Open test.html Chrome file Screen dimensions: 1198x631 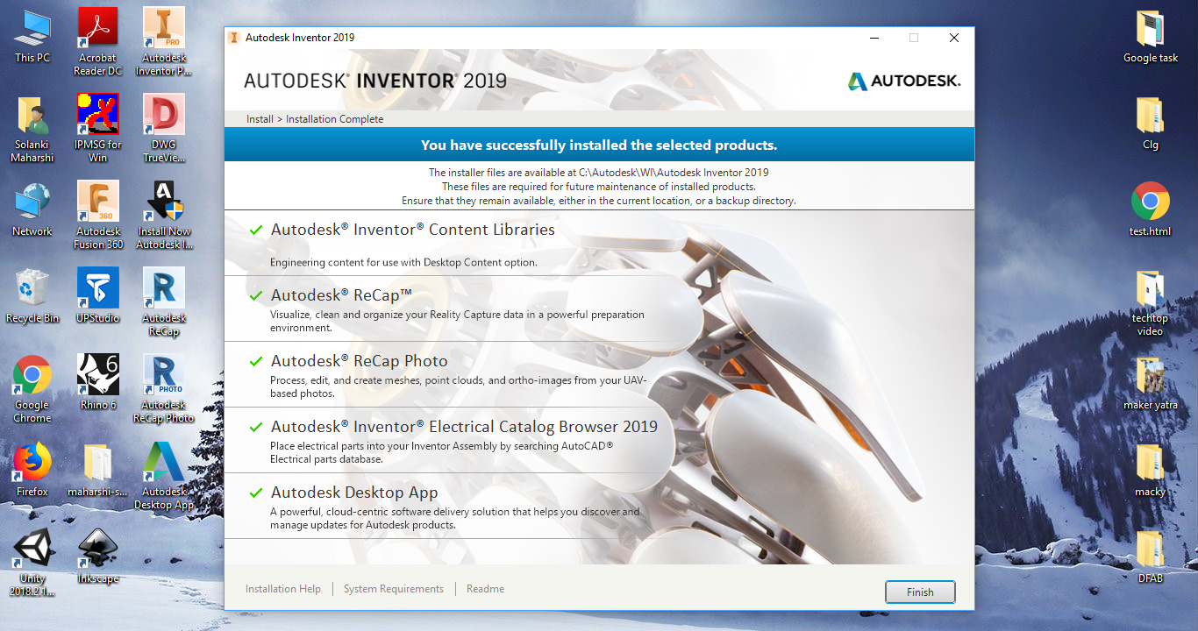[x=1151, y=210]
